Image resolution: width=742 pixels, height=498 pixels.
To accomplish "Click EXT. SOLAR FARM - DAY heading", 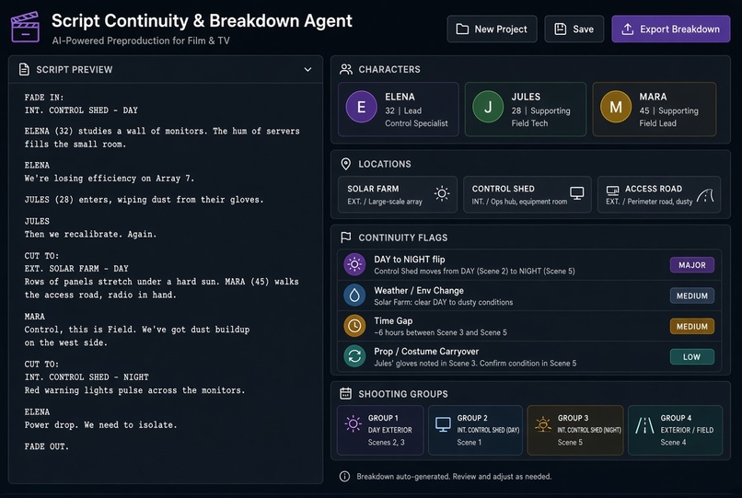I will click(76, 269).
